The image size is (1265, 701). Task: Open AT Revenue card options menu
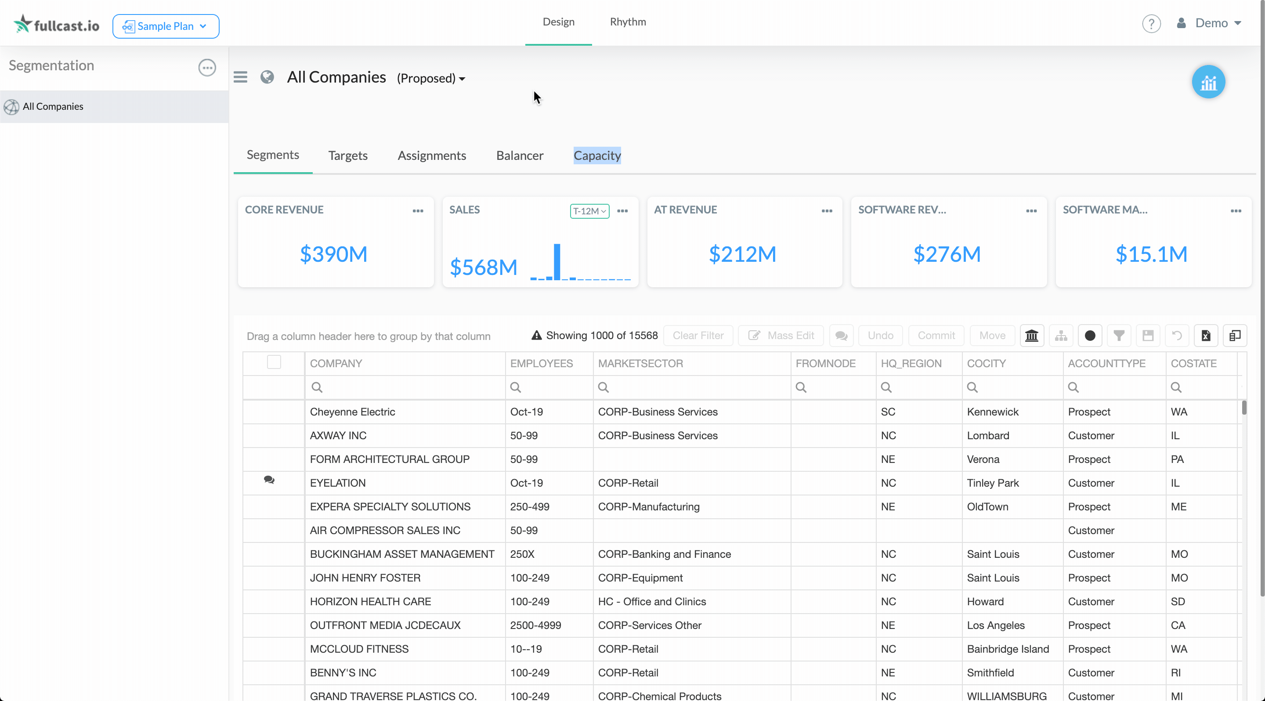827,210
